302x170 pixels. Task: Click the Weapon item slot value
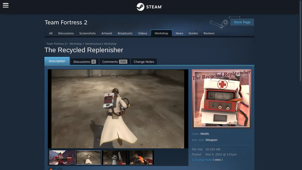pos(211,140)
